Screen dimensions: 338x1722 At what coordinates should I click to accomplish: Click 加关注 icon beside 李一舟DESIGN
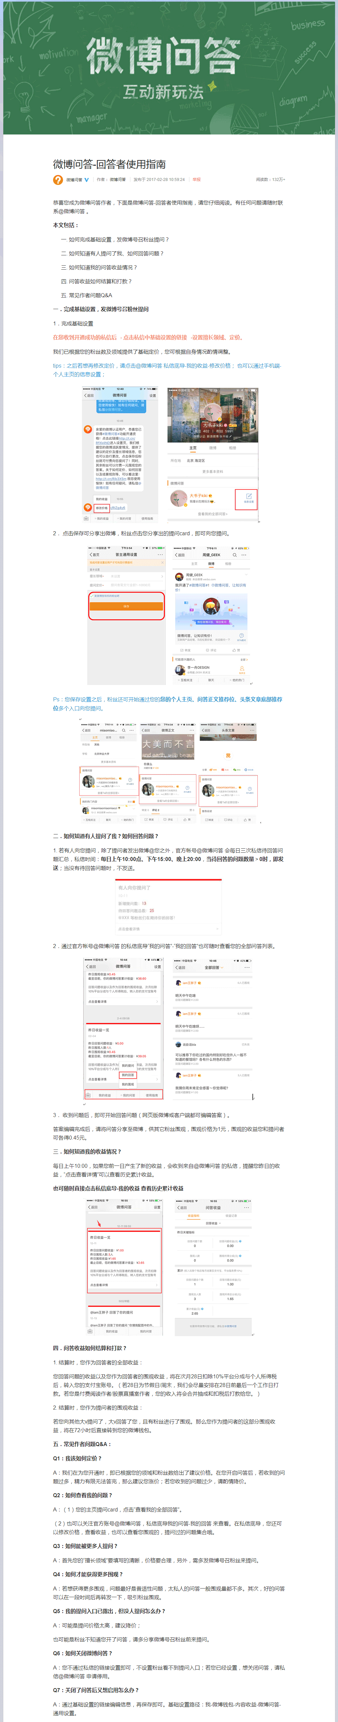pyautogui.click(x=242, y=669)
